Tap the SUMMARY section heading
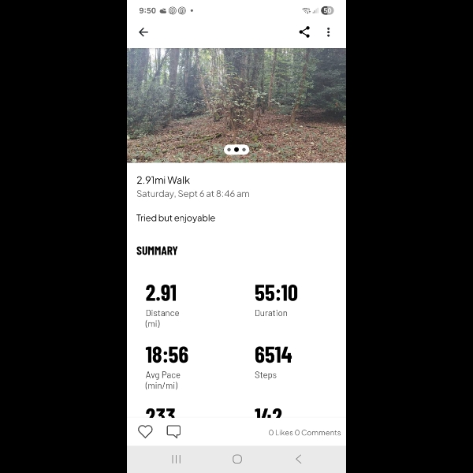This screenshot has height=473, width=473. pyautogui.click(x=157, y=251)
